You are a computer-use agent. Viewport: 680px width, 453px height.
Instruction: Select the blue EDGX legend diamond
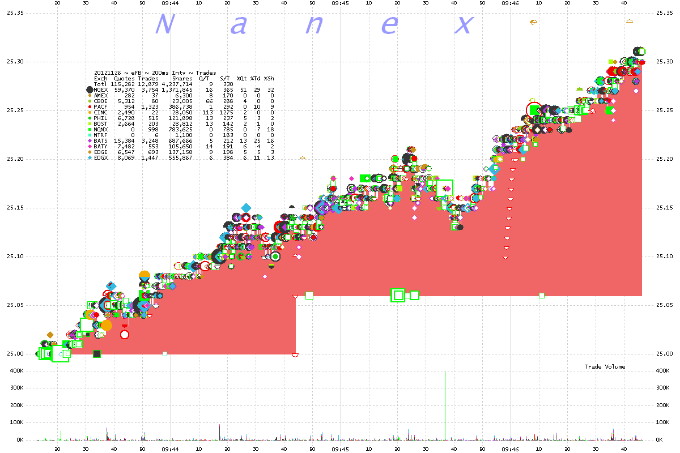[90, 157]
